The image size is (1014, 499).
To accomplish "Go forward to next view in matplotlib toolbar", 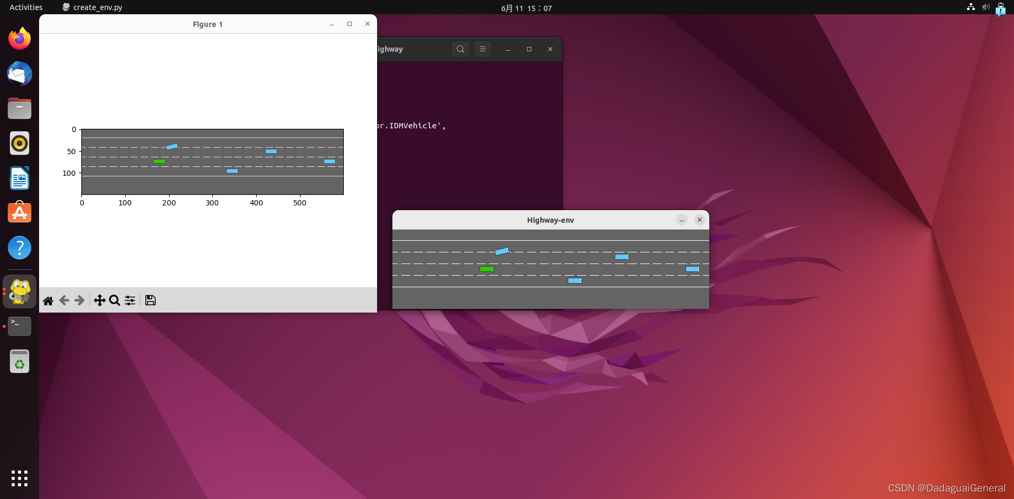I will [x=79, y=300].
